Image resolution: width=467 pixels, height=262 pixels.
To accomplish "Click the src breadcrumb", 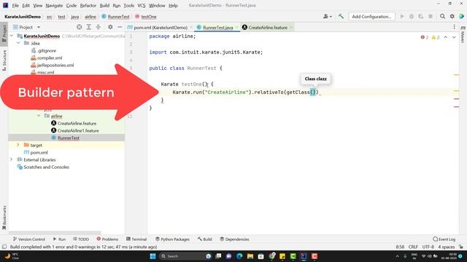I will point(50,17).
